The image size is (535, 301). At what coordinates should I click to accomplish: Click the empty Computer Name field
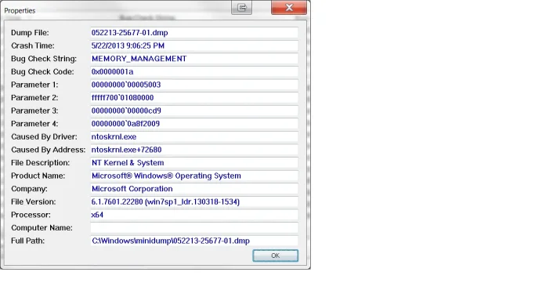[194, 227]
